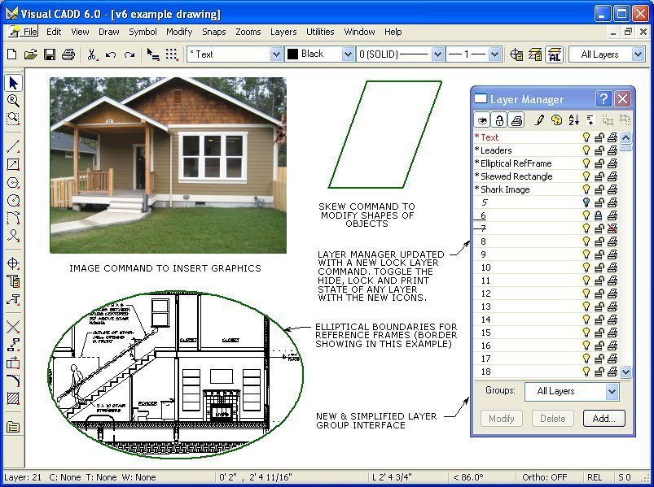Click the A-Z sort icon in Layer Manager
Viewport: 654px width, 487px height.
point(574,120)
